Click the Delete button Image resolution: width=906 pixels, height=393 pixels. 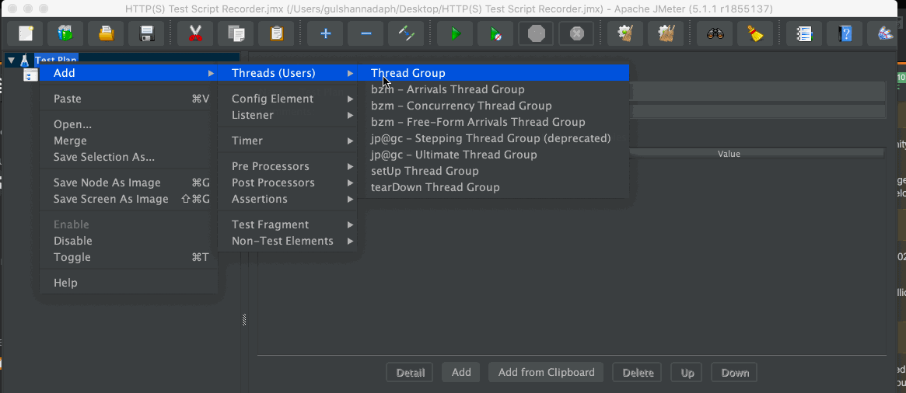click(638, 372)
